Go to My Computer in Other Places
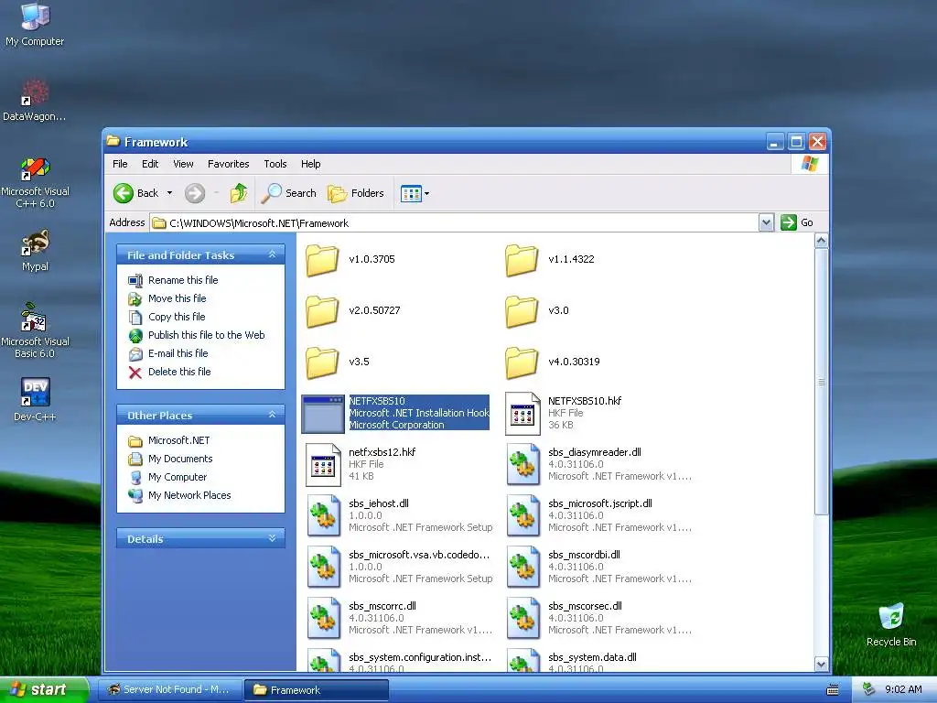This screenshot has width=937, height=703. pos(178,477)
